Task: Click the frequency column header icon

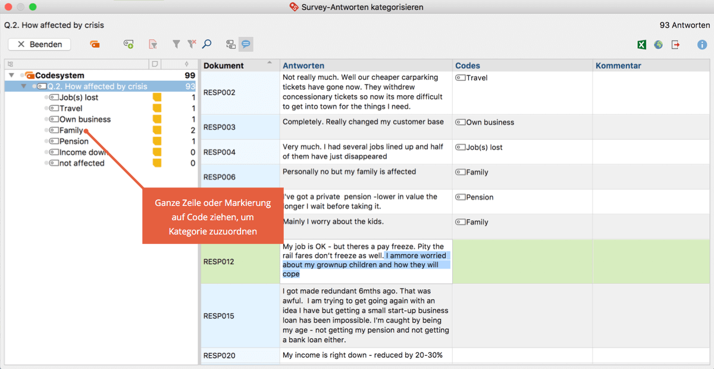Action: [187, 64]
